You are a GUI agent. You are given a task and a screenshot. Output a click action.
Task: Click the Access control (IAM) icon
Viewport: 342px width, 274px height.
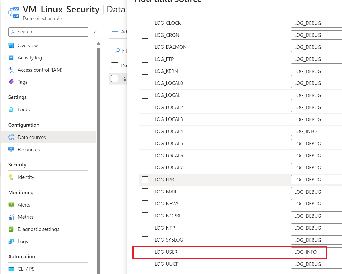(11, 70)
